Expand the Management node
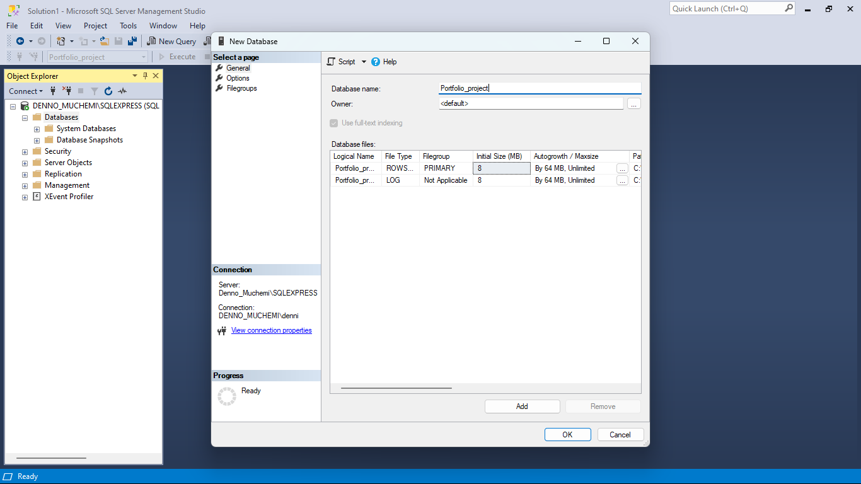This screenshot has width=861, height=484. (25, 186)
